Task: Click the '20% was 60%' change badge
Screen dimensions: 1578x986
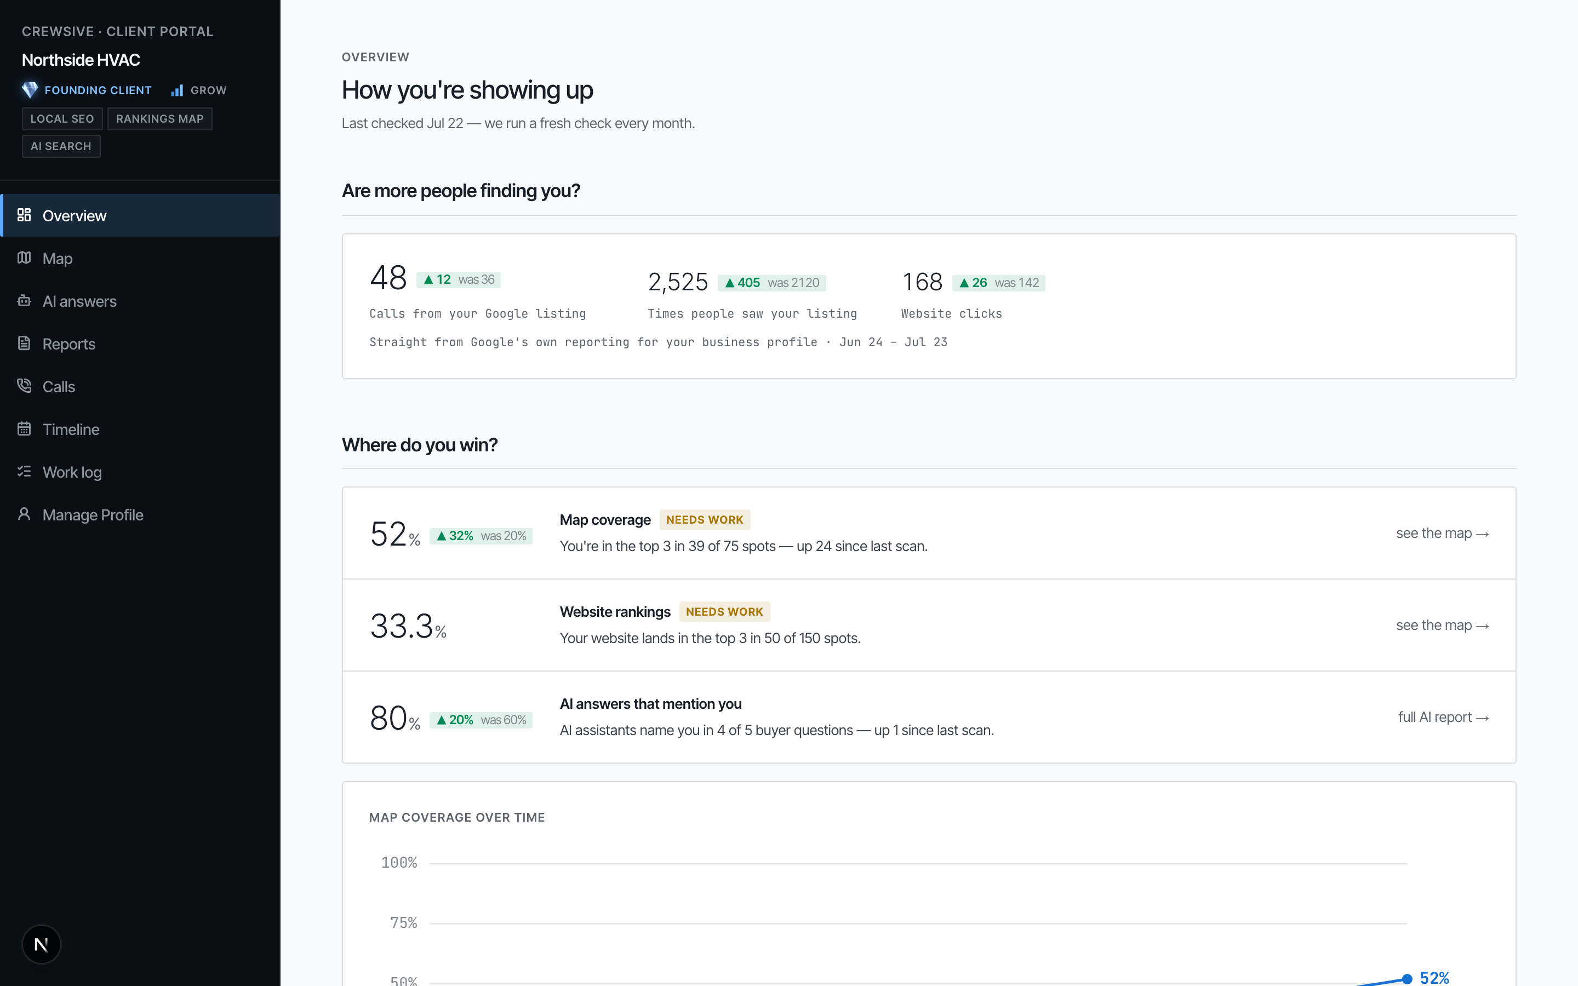Action: (481, 720)
